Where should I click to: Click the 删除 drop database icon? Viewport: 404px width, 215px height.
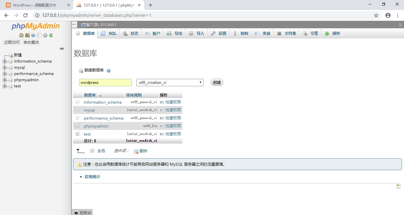point(136,151)
